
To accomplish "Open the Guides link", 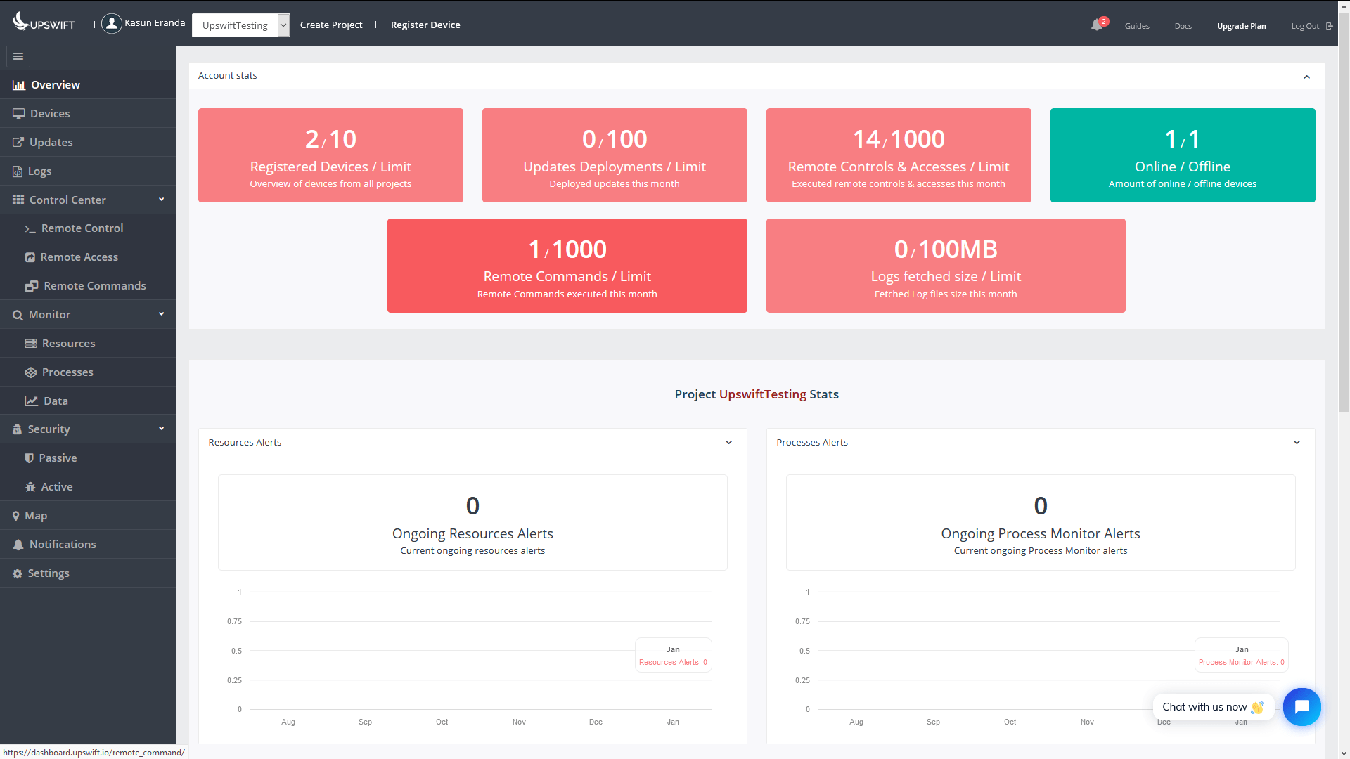I will [x=1137, y=26].
